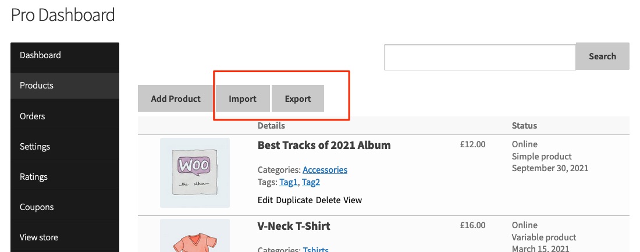
Task: Click the Import button
Action: click(243, 98)
